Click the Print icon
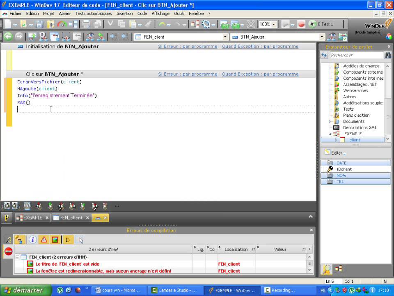Image resolution: width=394 pixels, height=296 pixels. point(86,24)
